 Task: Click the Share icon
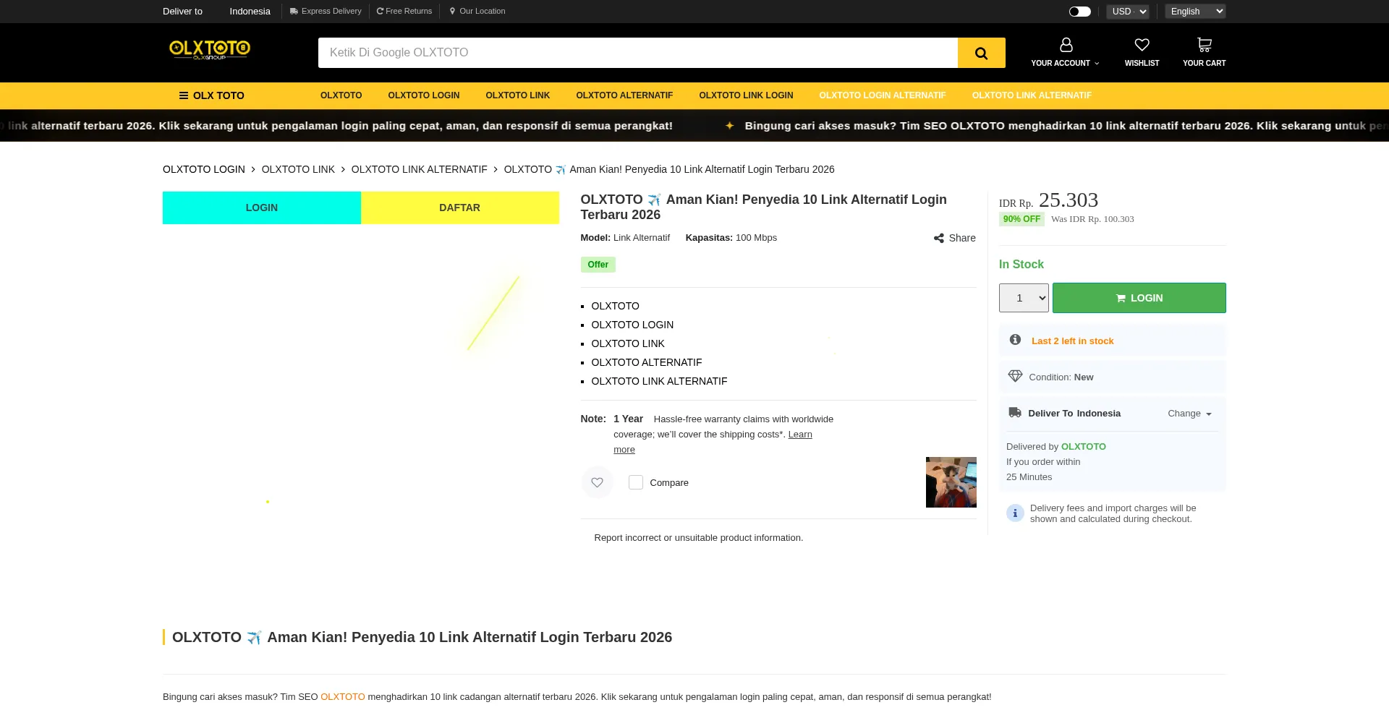(x=938, y=238)
